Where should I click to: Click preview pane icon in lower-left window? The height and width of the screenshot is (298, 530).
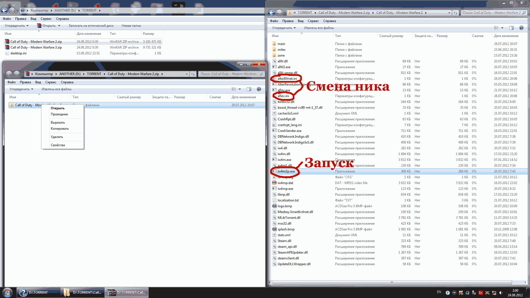coord(249,89)
